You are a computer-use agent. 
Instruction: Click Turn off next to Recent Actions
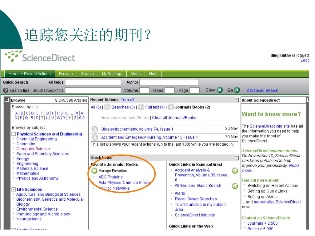pos(128,100)
